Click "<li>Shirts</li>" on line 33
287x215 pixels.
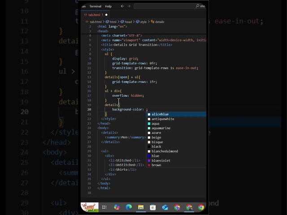pos(122,169)
